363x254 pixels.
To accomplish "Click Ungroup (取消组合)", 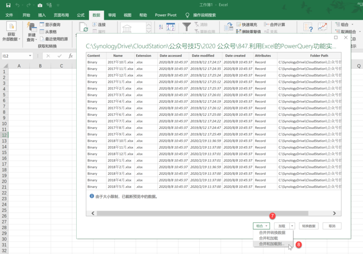I will click(346, 31).
